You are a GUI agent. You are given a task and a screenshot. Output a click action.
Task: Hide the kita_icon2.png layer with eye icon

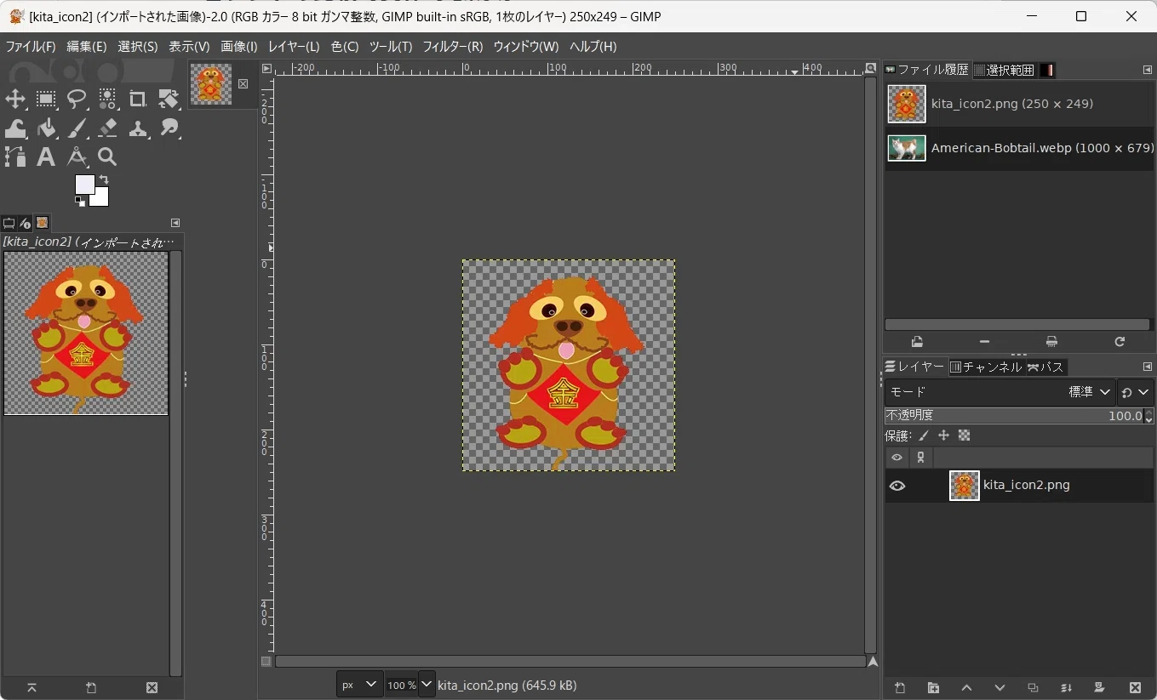(x=896, y=486)
